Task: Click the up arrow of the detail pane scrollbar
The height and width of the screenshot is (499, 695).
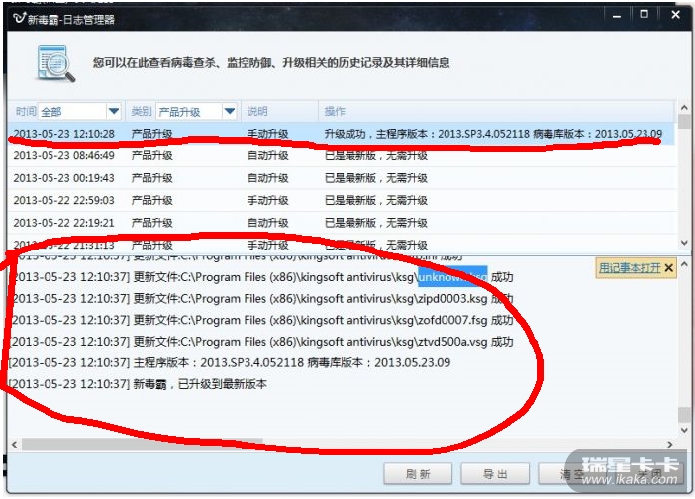Action: coord(684,264)
